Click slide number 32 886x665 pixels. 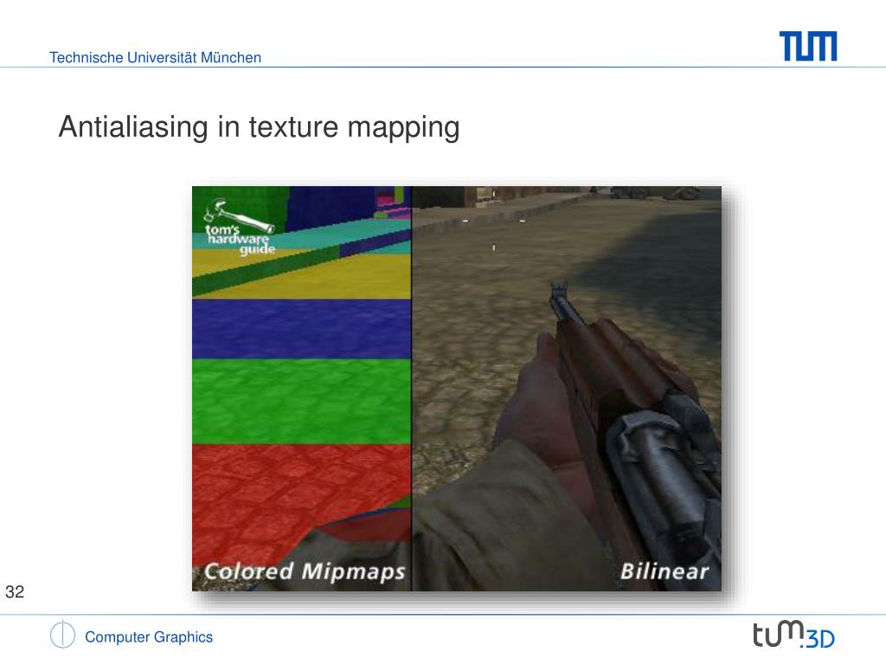(15, 591)
